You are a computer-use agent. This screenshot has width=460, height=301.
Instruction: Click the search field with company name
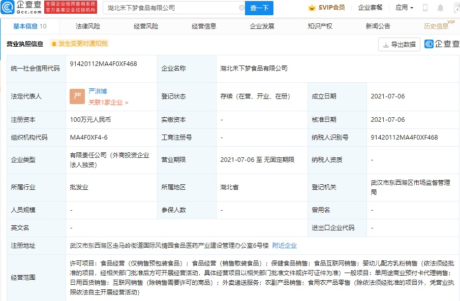pos(174,8)
